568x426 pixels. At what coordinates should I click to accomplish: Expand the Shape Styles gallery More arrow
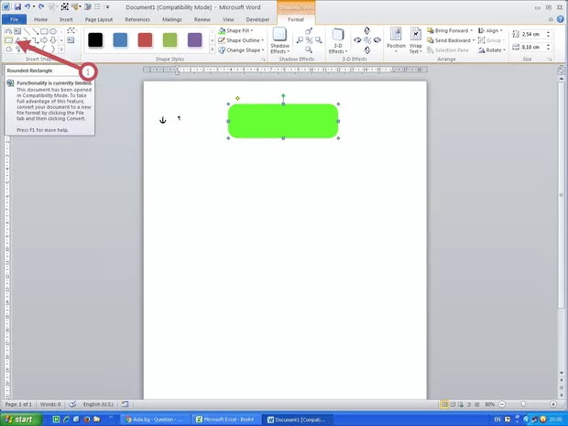pos(213,49)
